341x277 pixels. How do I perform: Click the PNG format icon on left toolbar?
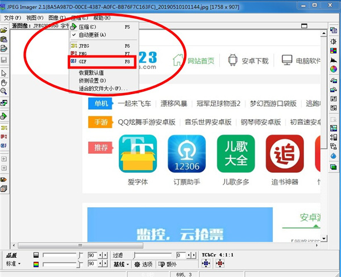point(4,136)
